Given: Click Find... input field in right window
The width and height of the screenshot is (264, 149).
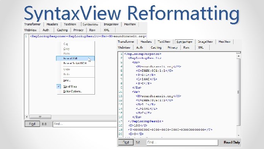Looking at the screenshot, I should 182,142.
